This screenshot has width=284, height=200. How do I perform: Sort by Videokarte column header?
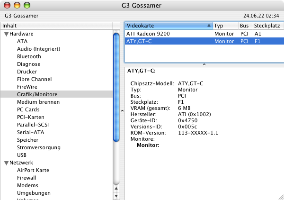pos(169,26)
